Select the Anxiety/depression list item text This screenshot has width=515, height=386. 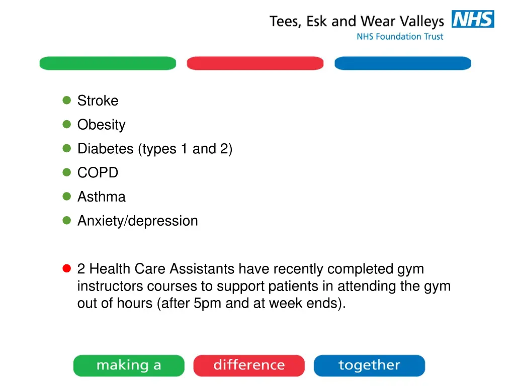click(138, 221)
